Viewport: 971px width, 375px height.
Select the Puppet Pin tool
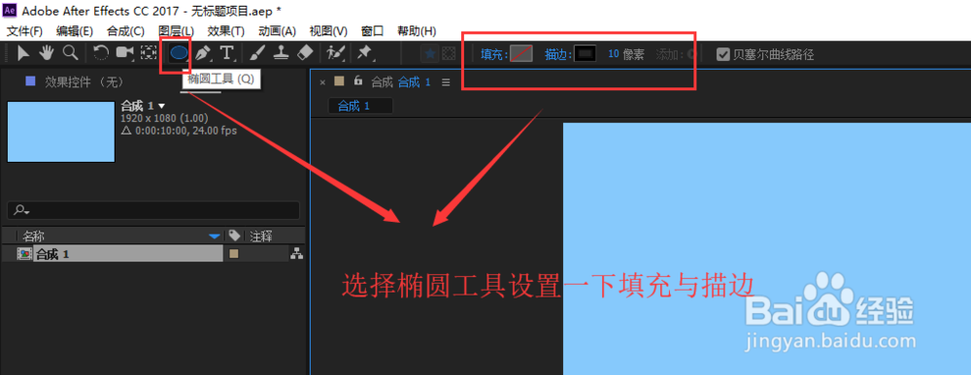(364, 53)
